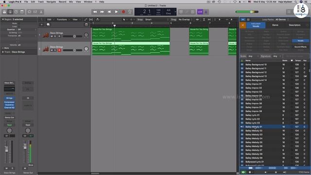The height and width of the screenshot is (175, 311).
Task: Click the Rewind transport button
Action: 95,12
